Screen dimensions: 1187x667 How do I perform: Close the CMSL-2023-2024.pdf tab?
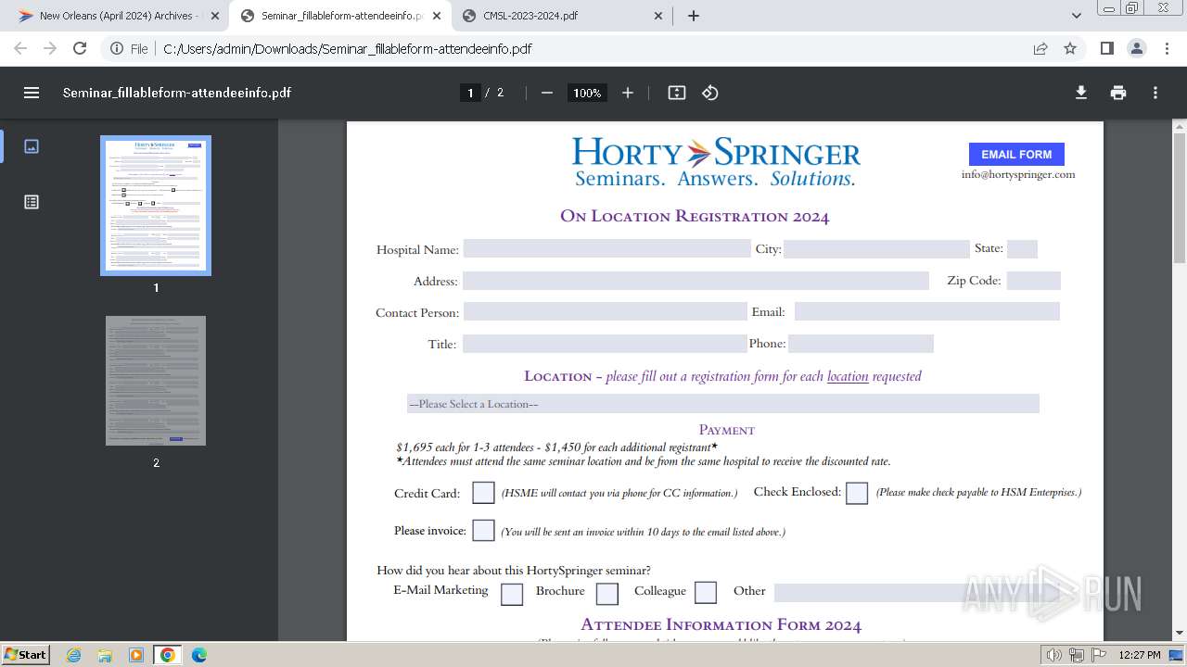658,16
